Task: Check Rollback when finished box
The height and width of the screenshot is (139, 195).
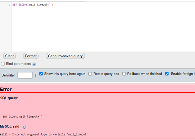Action: click(x=124, y=74)
